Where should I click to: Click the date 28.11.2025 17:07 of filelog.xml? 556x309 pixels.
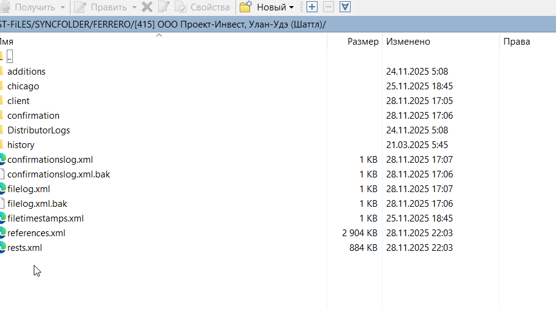419,189
